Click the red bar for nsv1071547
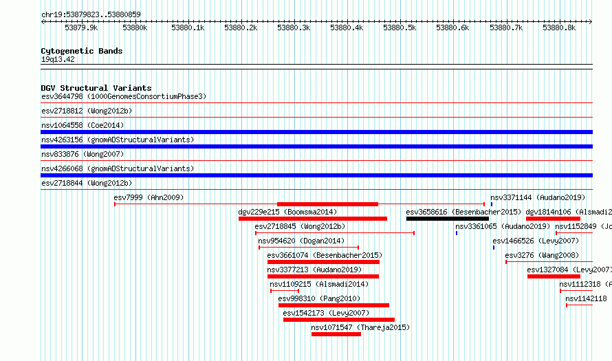Image resolution: width=612 pixels, height=361 pixels. point(336,334)
